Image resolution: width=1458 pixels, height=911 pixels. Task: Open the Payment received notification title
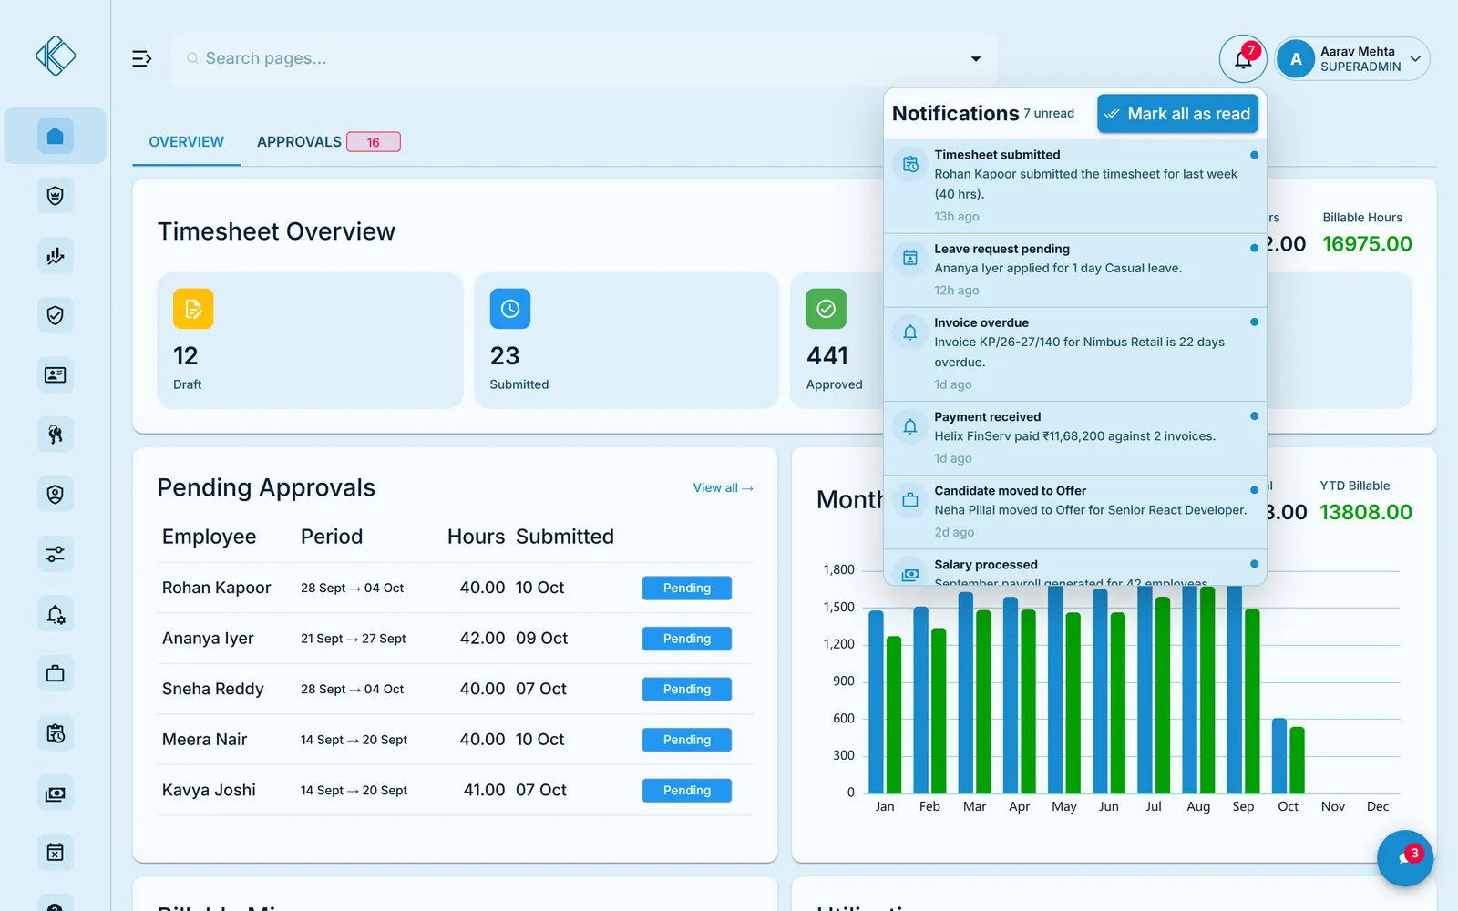tap(987, 417)
